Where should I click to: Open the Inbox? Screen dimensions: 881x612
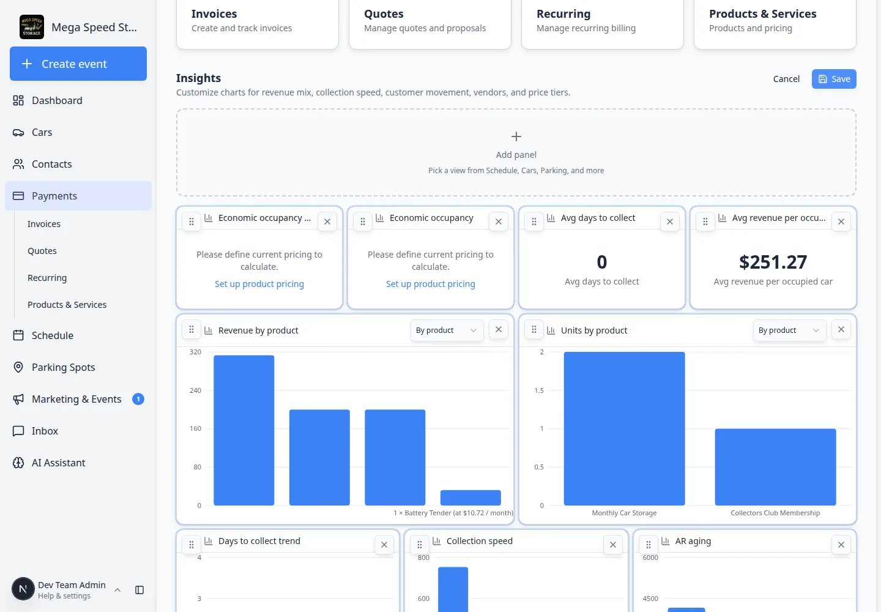point(78,431)
